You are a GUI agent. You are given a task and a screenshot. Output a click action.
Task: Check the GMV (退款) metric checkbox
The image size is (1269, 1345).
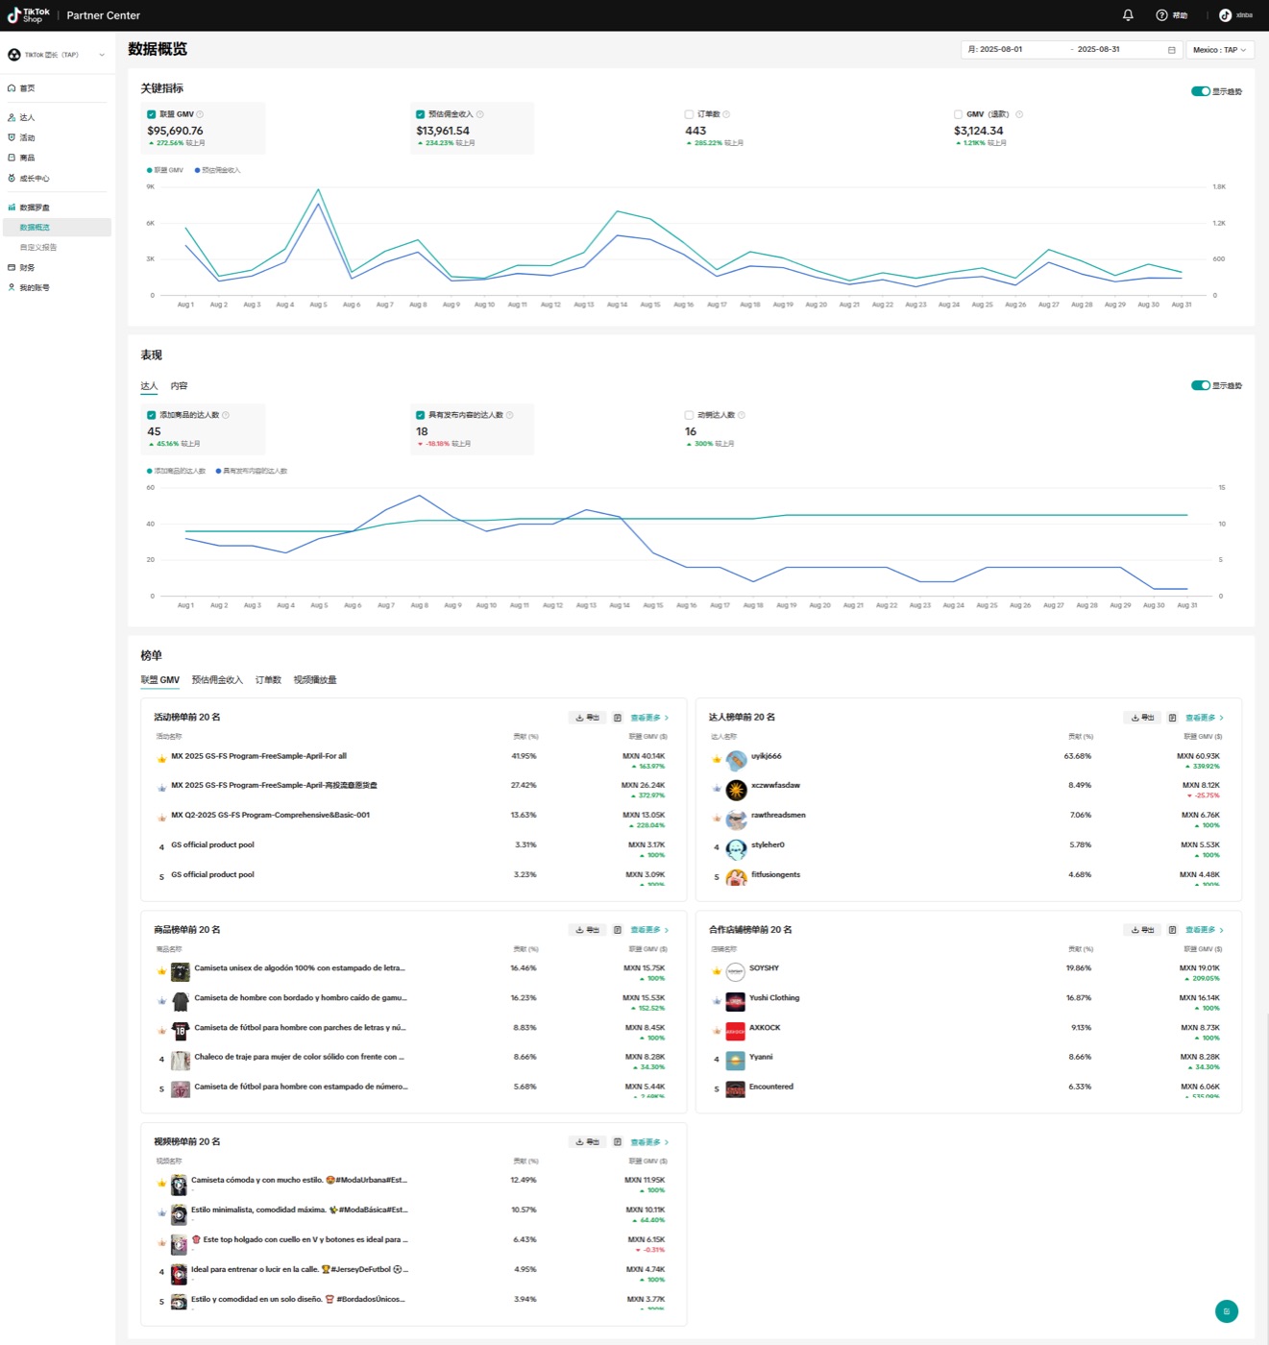click(x=958, y=114)
